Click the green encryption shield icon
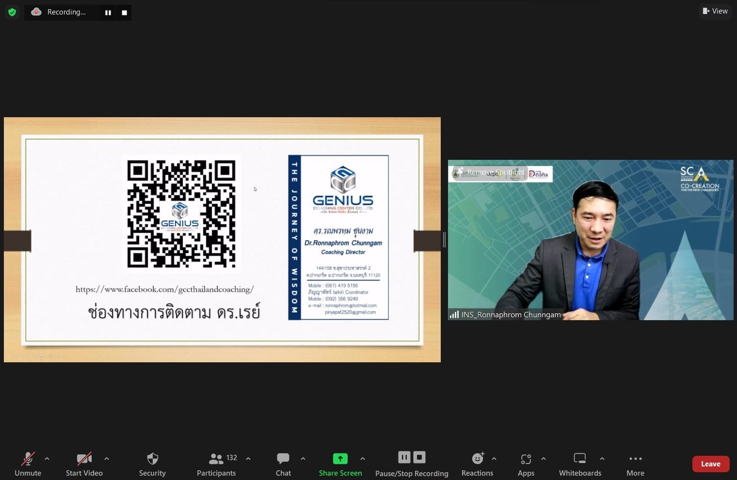 [12, 12]
